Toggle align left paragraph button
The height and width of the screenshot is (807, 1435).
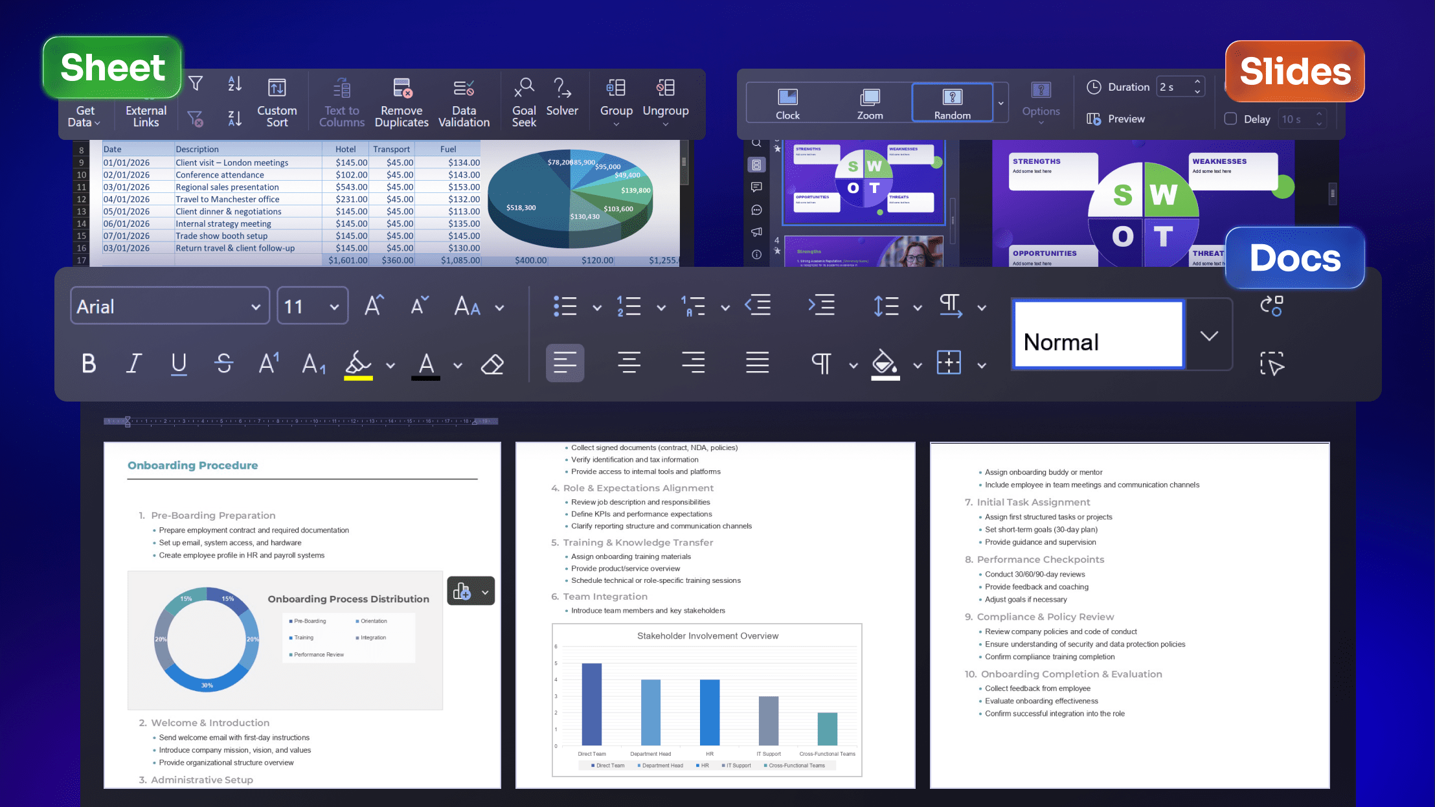[x=565, y=363]
